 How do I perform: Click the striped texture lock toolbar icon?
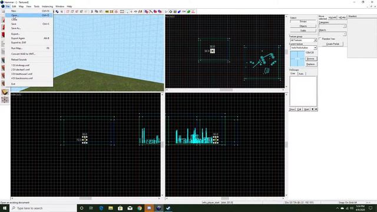140,12
